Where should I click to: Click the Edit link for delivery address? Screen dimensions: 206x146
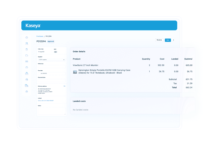pos(64,86)
